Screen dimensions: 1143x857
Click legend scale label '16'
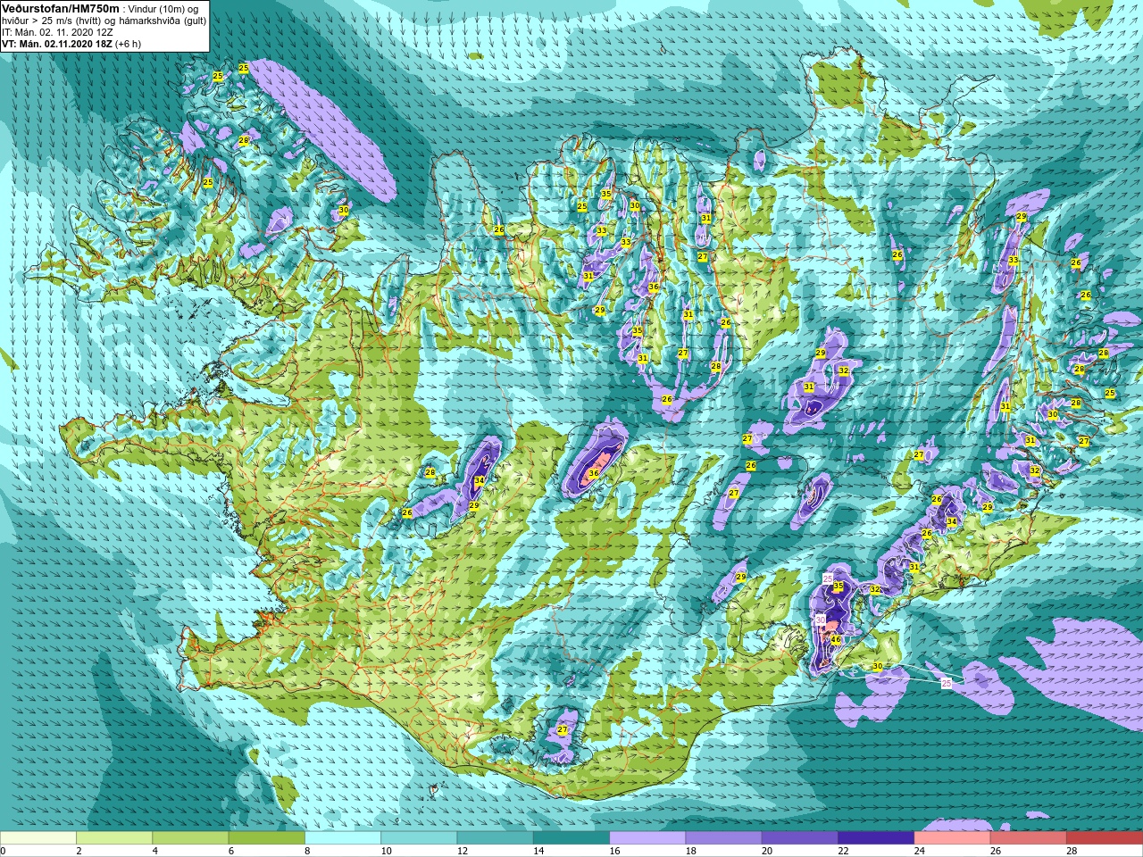[x=614, y=851]
